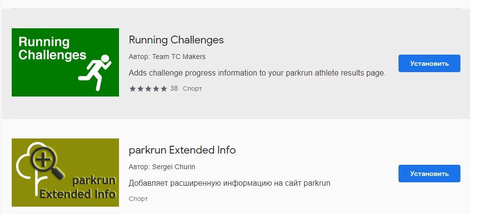The image size is (478, 214).
Task: Click the rating count 38
Action: point(174,89)
